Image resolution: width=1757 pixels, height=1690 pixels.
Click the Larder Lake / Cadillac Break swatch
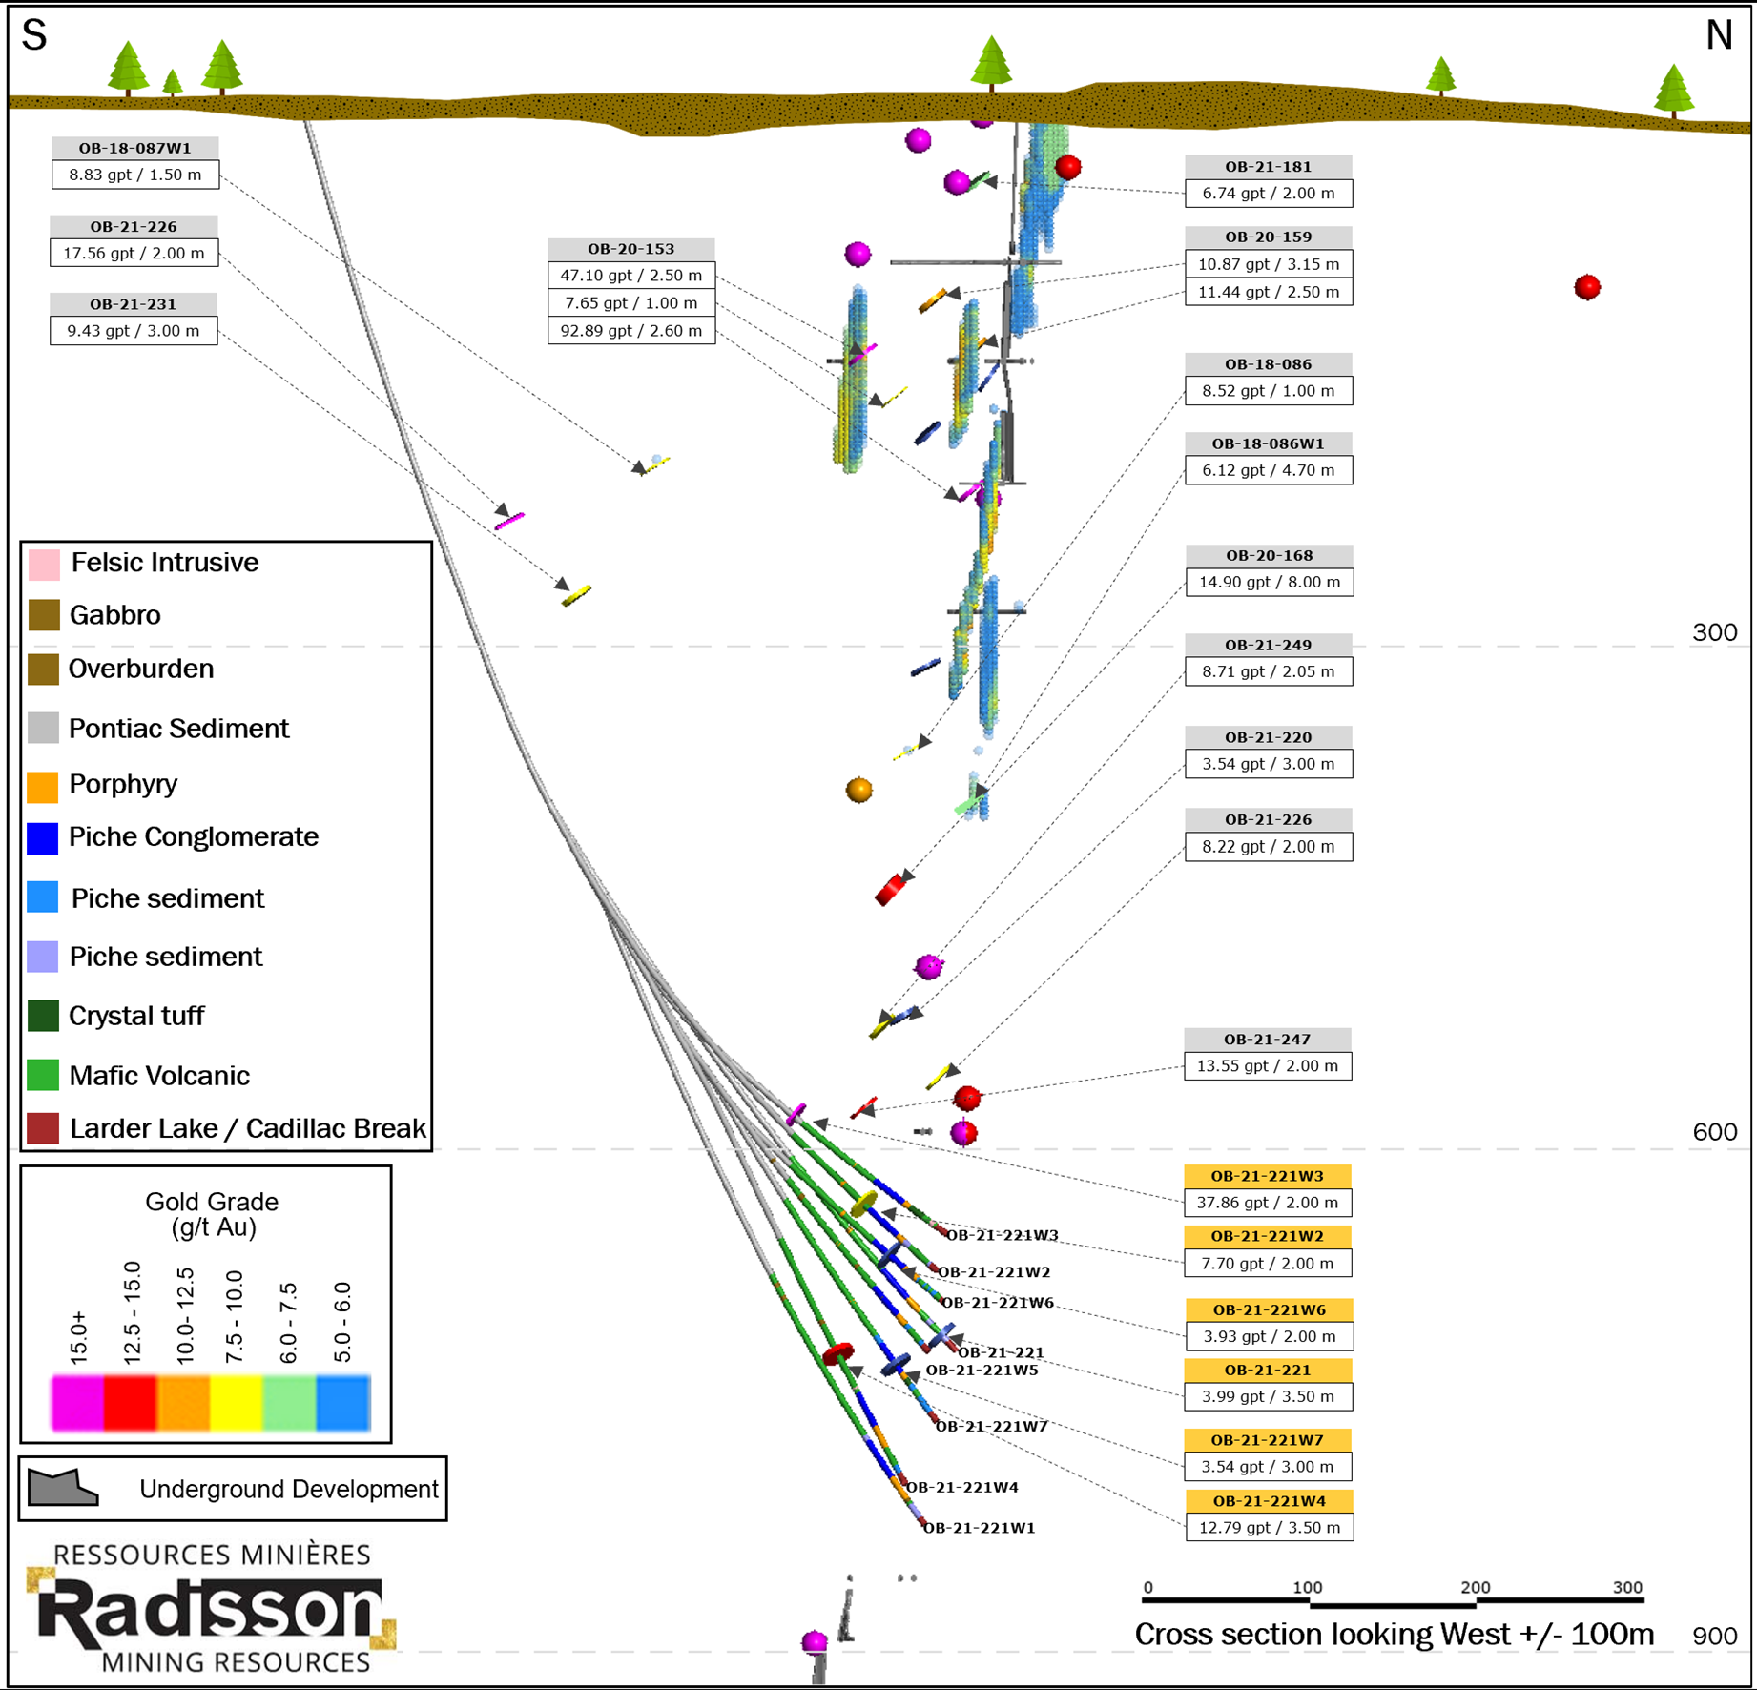click(43, 1128)
